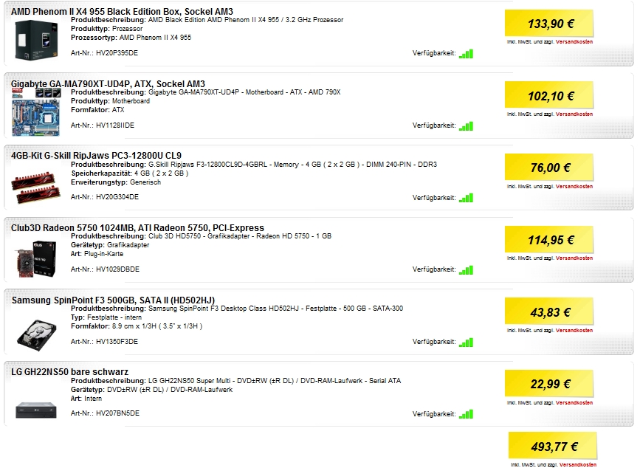Click availability bars icon for Gigabyte motherboard
Image resolution: width=640 pixels, height=468 pixels.
point(466,126)
